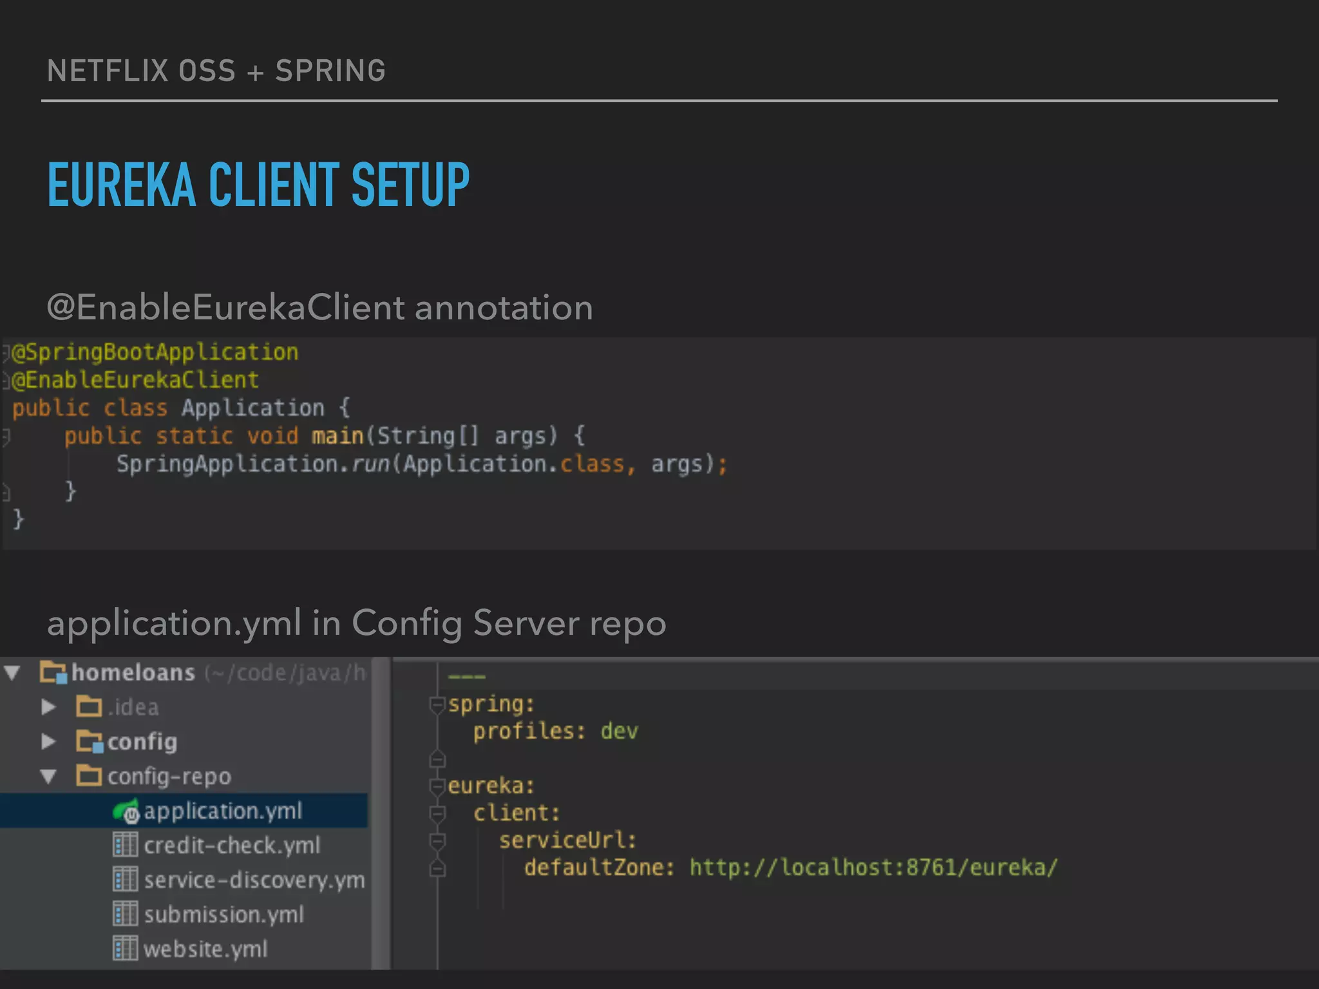Open submission.yml file

point(224,914)
